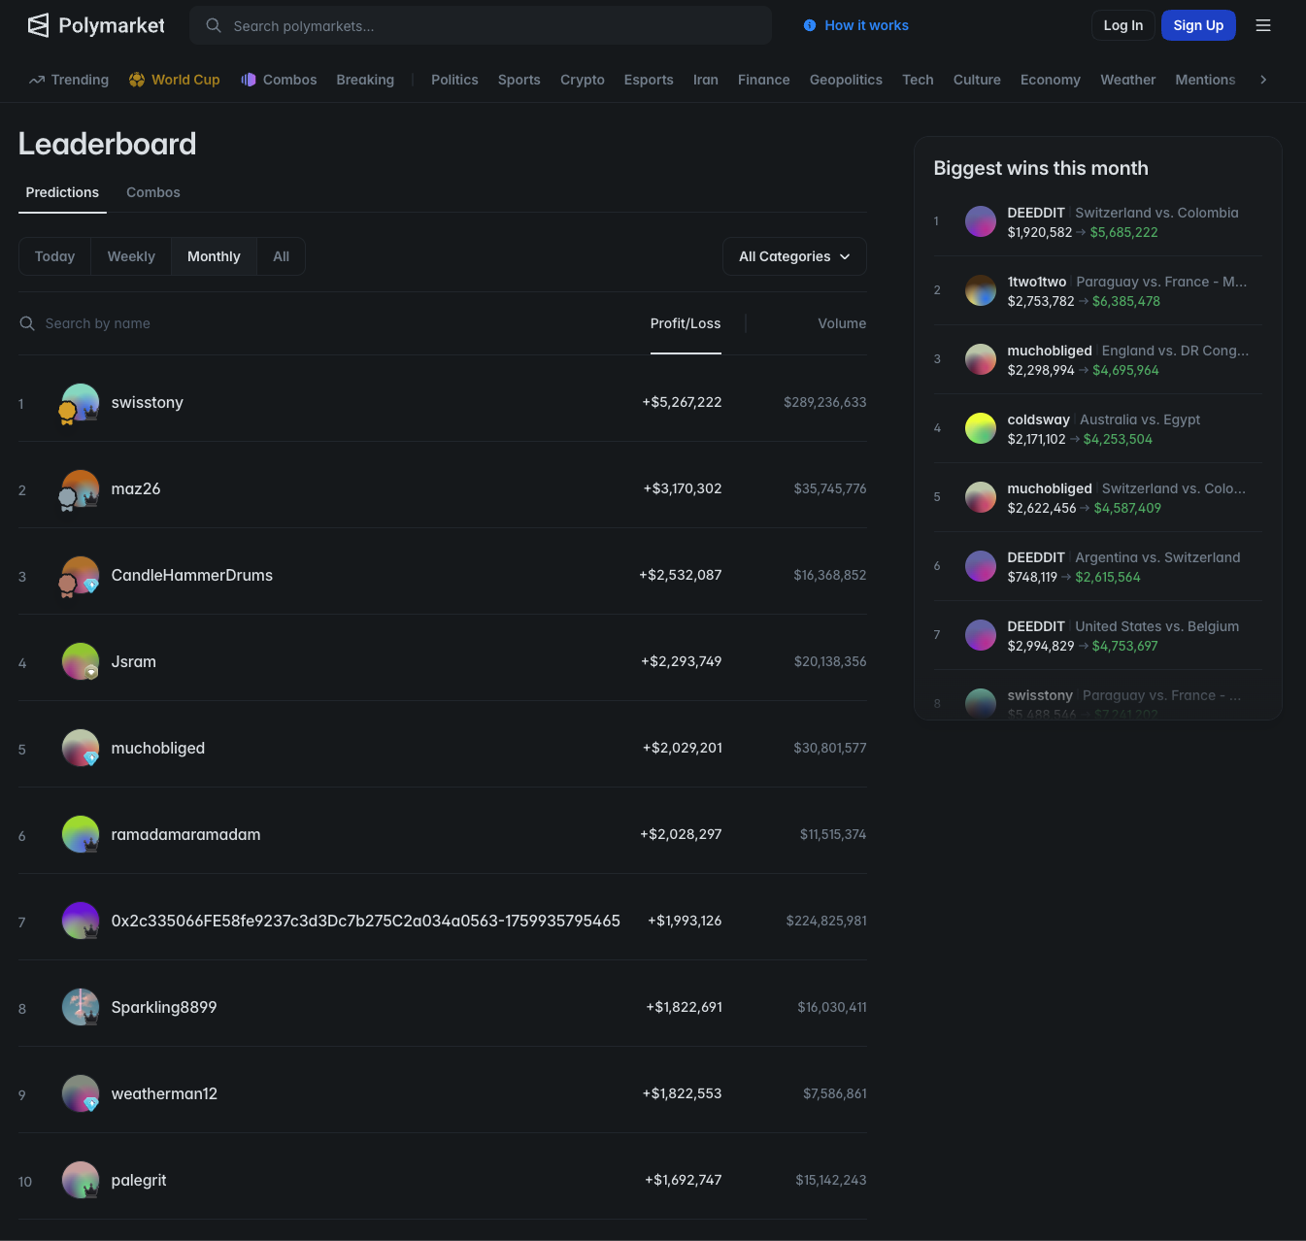
Task: Open the Mentions category
Action: coord(1205,80)
